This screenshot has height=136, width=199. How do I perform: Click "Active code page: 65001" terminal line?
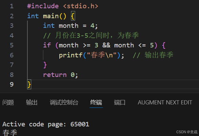[x=46, y=124]
